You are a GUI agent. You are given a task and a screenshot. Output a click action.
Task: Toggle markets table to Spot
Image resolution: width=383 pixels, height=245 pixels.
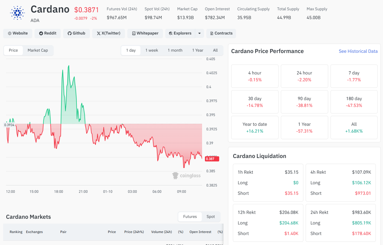click(x=211, y=217)
